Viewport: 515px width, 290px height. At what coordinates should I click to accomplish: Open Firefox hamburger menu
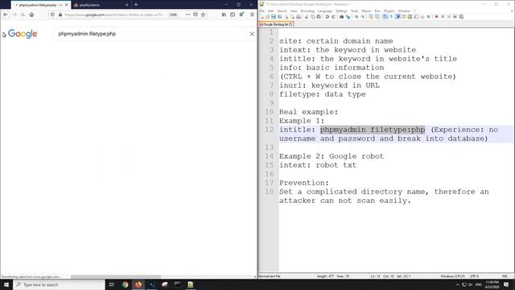point(252,14)
